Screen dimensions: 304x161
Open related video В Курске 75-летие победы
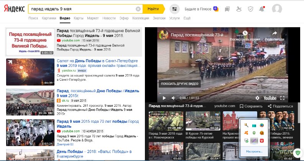point(203,125)
